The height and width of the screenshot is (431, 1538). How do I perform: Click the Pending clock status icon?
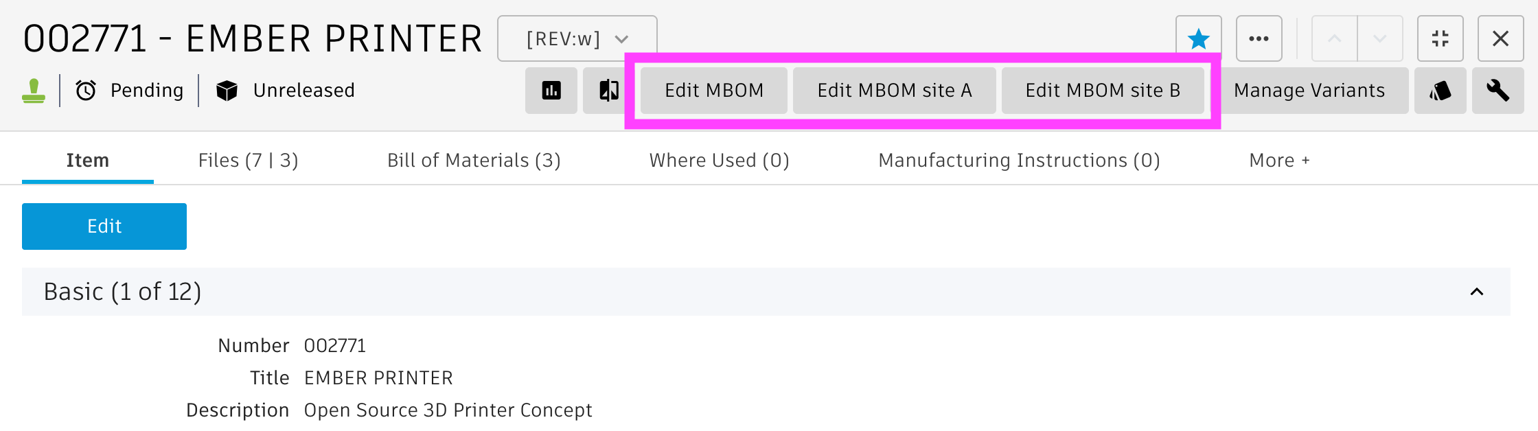[86, 91]
